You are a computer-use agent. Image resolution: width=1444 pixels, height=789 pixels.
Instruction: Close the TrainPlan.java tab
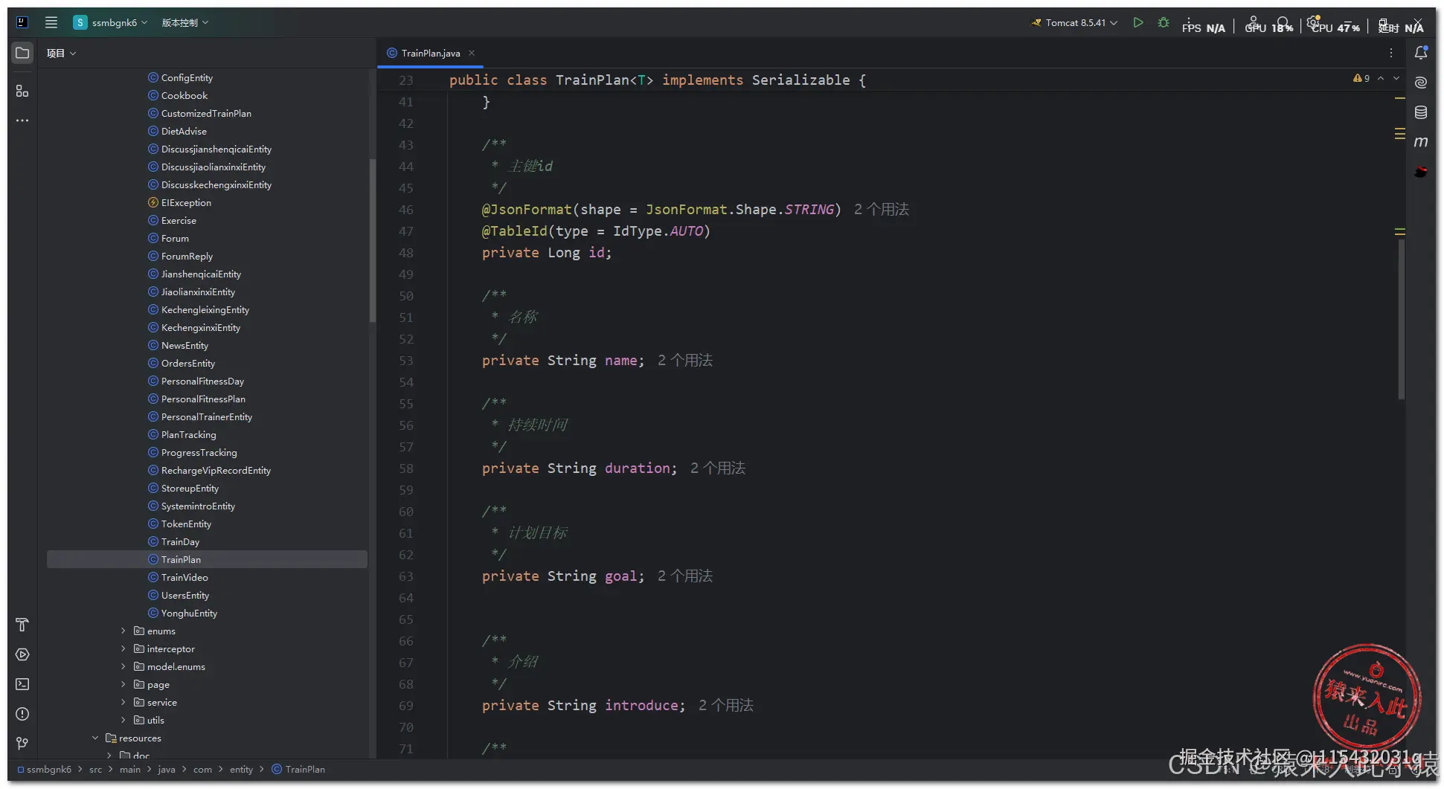click(x=472, y=53)
